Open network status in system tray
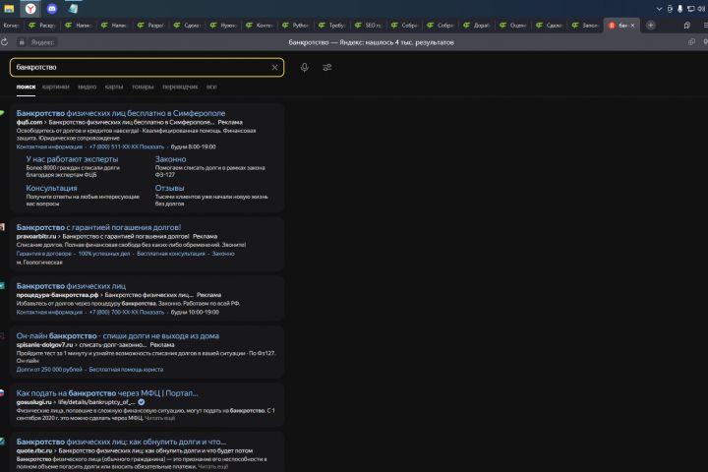This screenshot has width=708, height=472. pyautogui.click(x=690, y=9)
